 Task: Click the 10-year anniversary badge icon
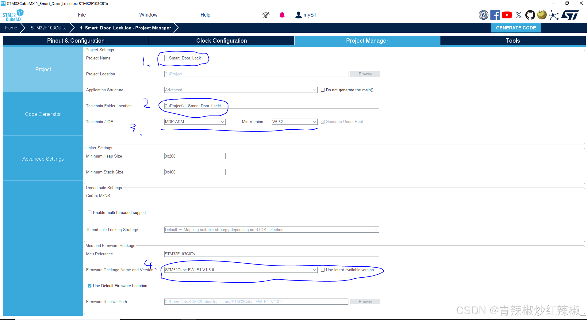coord(484,15)
